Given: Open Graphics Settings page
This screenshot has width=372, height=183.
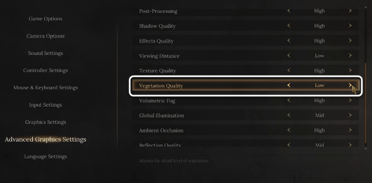Looking at the screenshot, I should [46, 122].
